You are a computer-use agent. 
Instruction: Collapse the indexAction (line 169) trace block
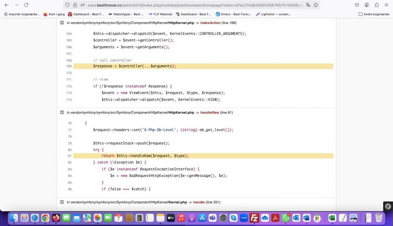pos(62,23)
